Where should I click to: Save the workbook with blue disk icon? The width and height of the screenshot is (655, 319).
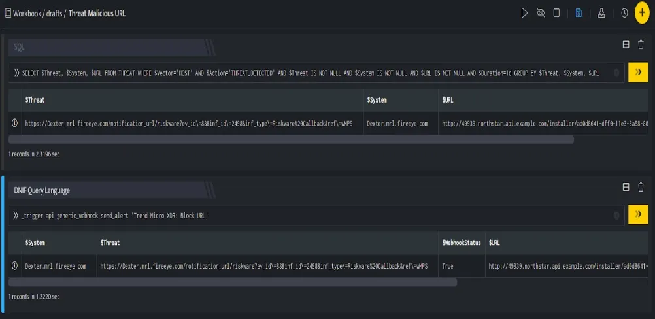pyautogui.click(x=579, y=13)
